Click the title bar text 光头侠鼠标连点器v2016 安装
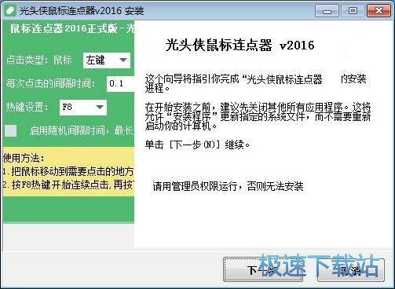 point(82,11)
